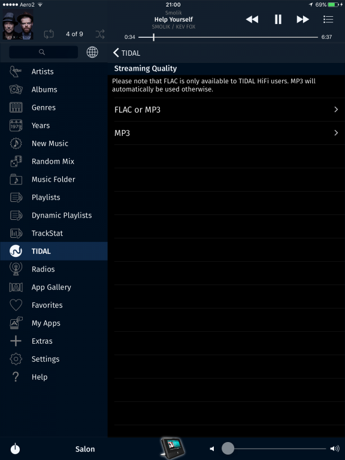Click the 0:34 elapsed time label

tap(129, 37)
